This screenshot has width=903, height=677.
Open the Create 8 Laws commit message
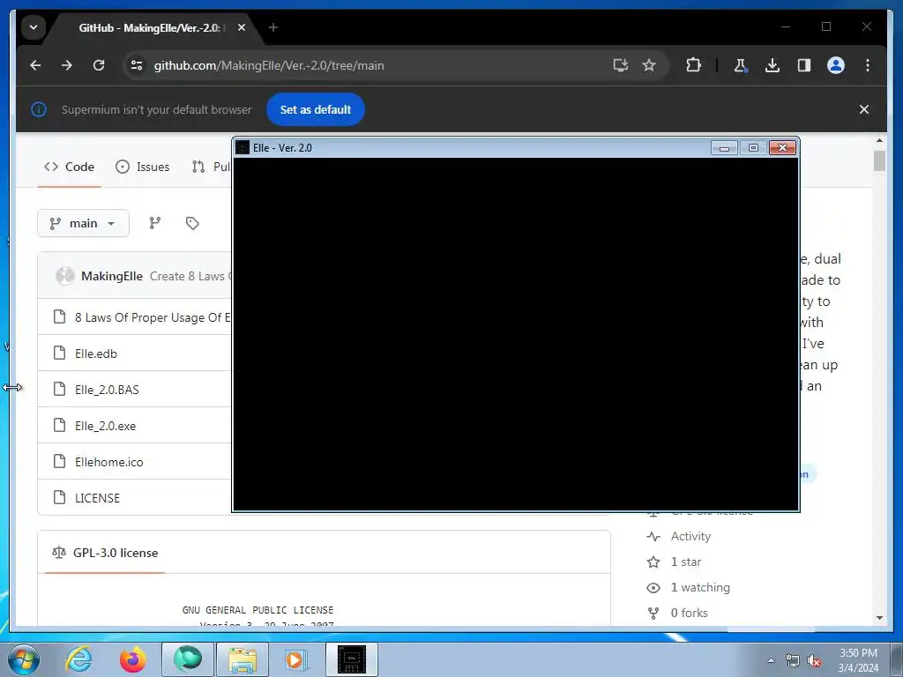[190, 276]
